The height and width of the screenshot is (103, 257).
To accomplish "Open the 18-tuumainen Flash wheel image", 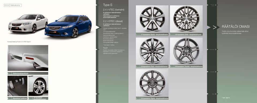I will [152, 51].
